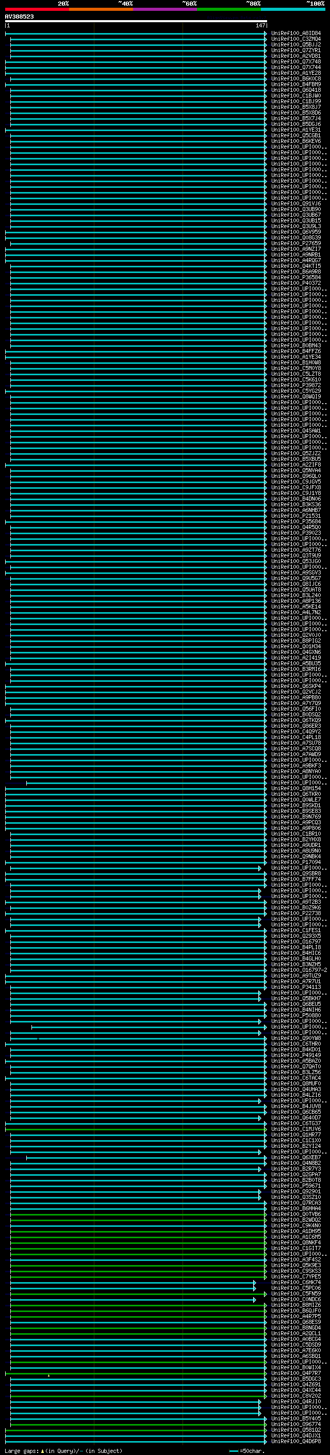Open hit UniRef100_C3ZMQ4

(296, 39)
